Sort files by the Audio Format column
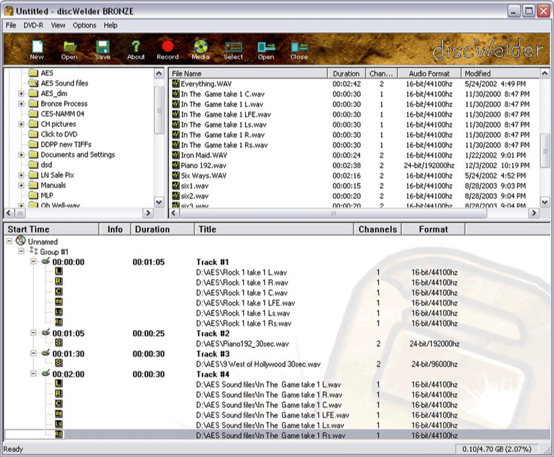The width and height of the screenshot is (554, 457). pos(429,73)
